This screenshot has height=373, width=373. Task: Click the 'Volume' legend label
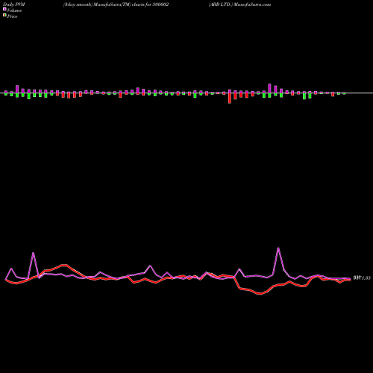click(14, 10)
